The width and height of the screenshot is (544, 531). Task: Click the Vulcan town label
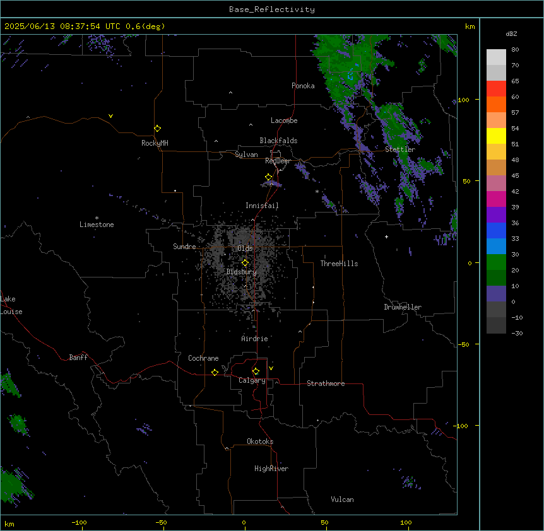click(343, 499)
